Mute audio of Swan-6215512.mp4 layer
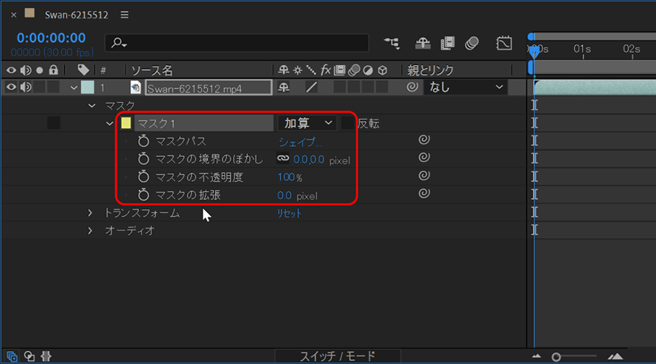Image resolution: width=656 pixels, height=364 pixels. click(x=26, y=87)
